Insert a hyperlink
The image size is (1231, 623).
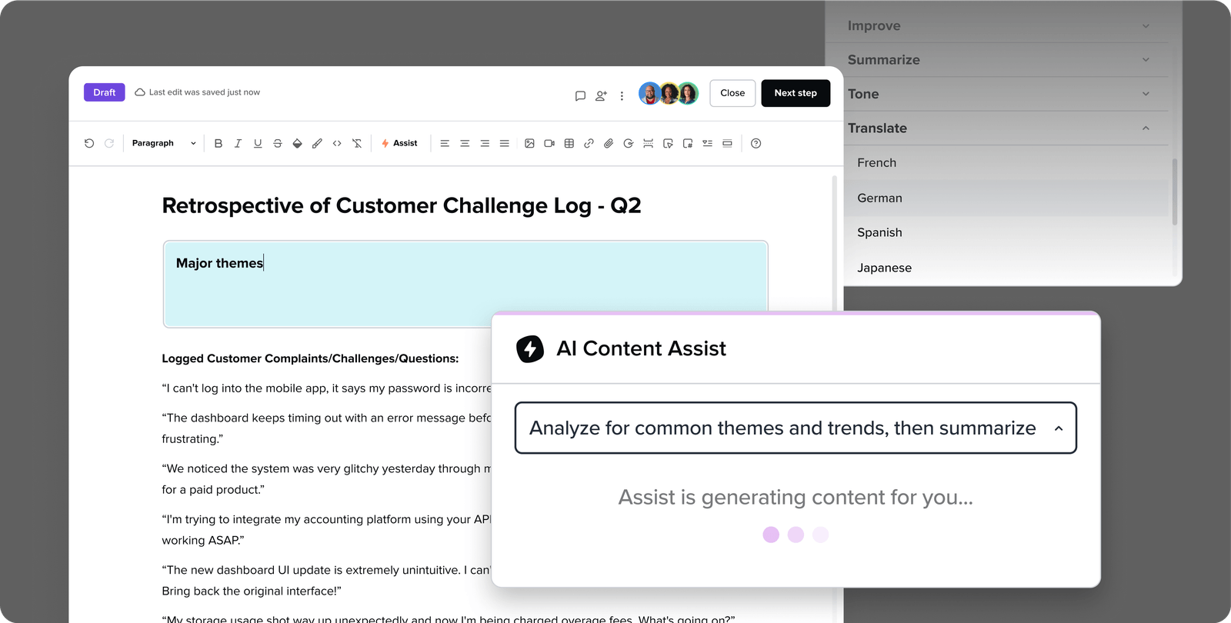click(588, 143)
